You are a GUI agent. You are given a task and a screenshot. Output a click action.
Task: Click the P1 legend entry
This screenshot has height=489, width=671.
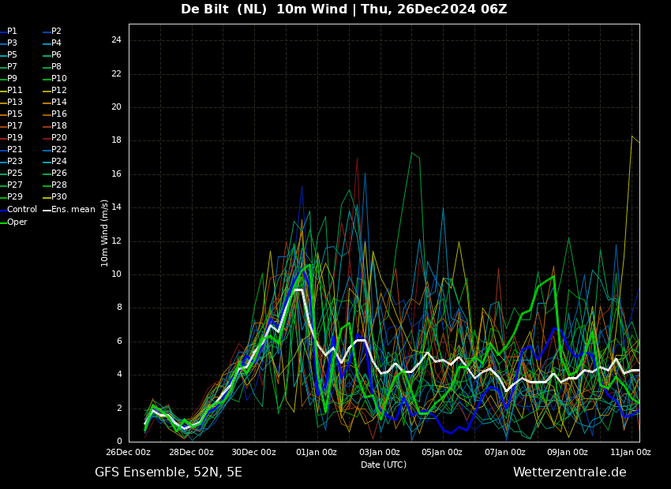[x=9, y=32]
